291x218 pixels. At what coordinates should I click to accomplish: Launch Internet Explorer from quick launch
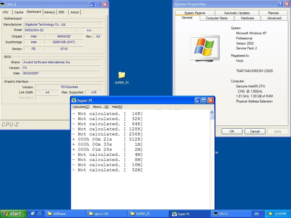click(x=40, y=214)
